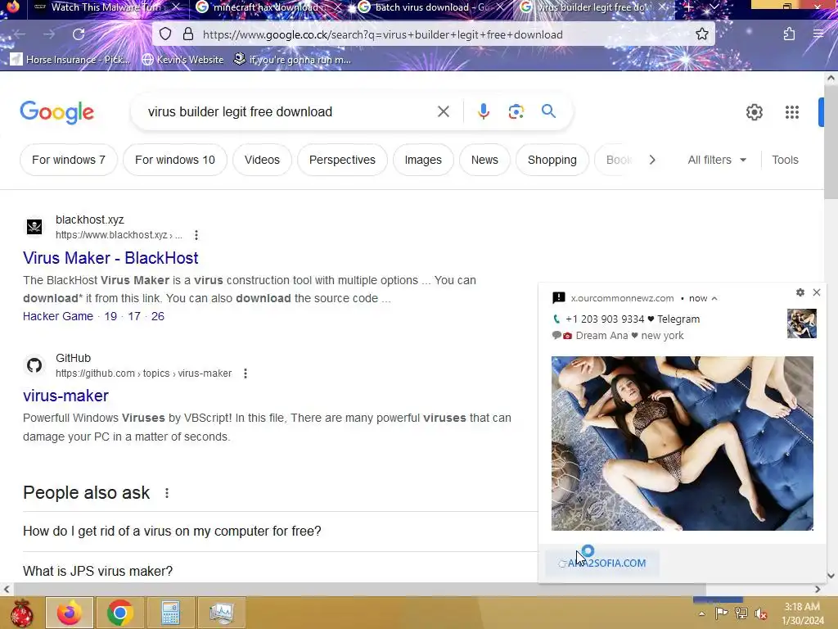This screenshot has width=838, height=629.
Task: Submit search with the magnifier icon
Action: click(548, 111)
